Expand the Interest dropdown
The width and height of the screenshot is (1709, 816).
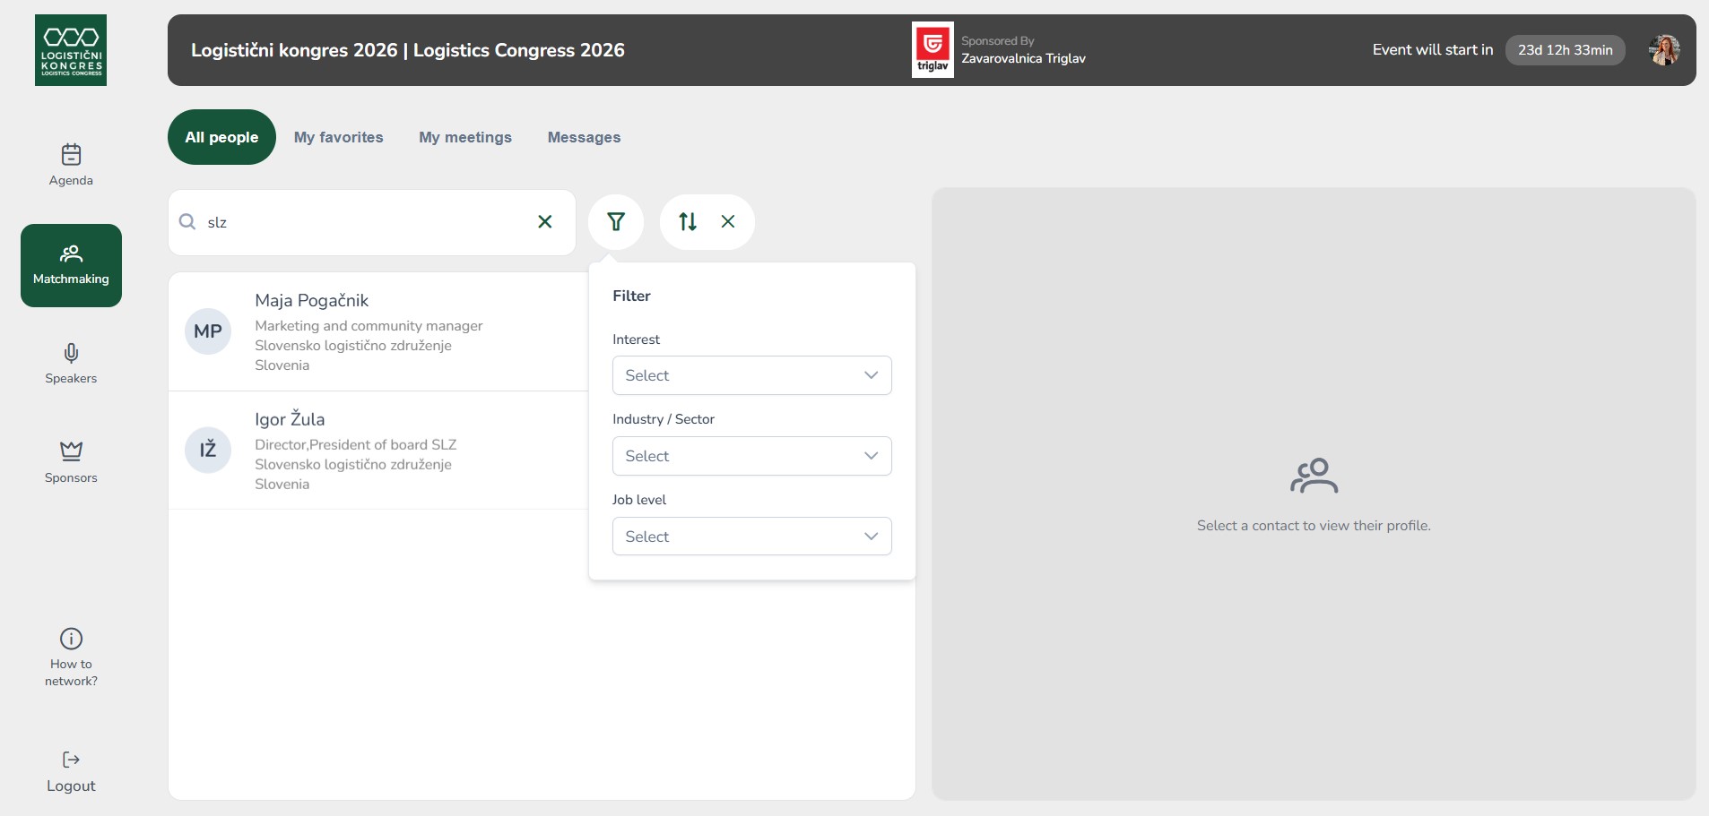click(751, 375)
